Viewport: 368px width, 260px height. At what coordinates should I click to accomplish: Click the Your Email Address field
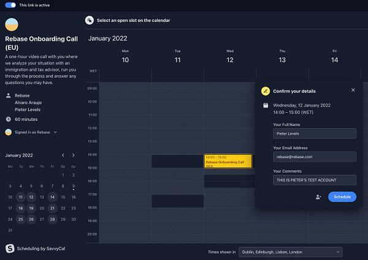click(x=315, y=157)
